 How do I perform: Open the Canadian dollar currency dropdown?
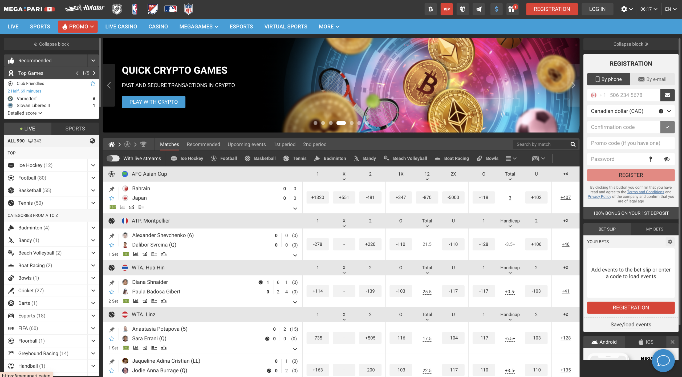click(631, 111)
